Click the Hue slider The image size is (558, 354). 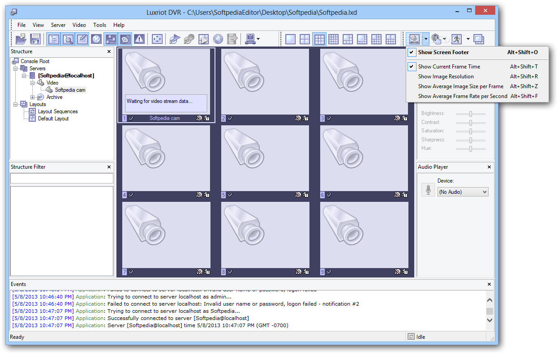point(471,148)
